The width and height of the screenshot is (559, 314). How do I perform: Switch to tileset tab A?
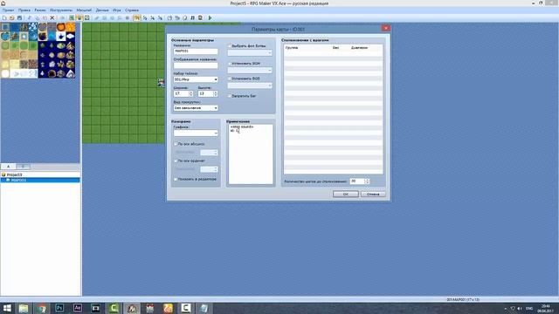click(8, 167)
